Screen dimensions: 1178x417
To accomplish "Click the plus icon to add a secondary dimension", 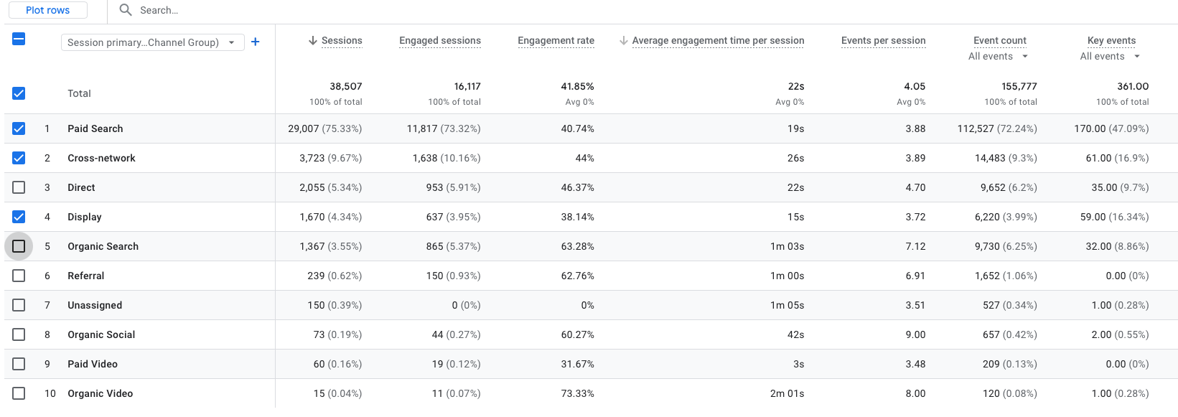I will [x=255, y=42].
